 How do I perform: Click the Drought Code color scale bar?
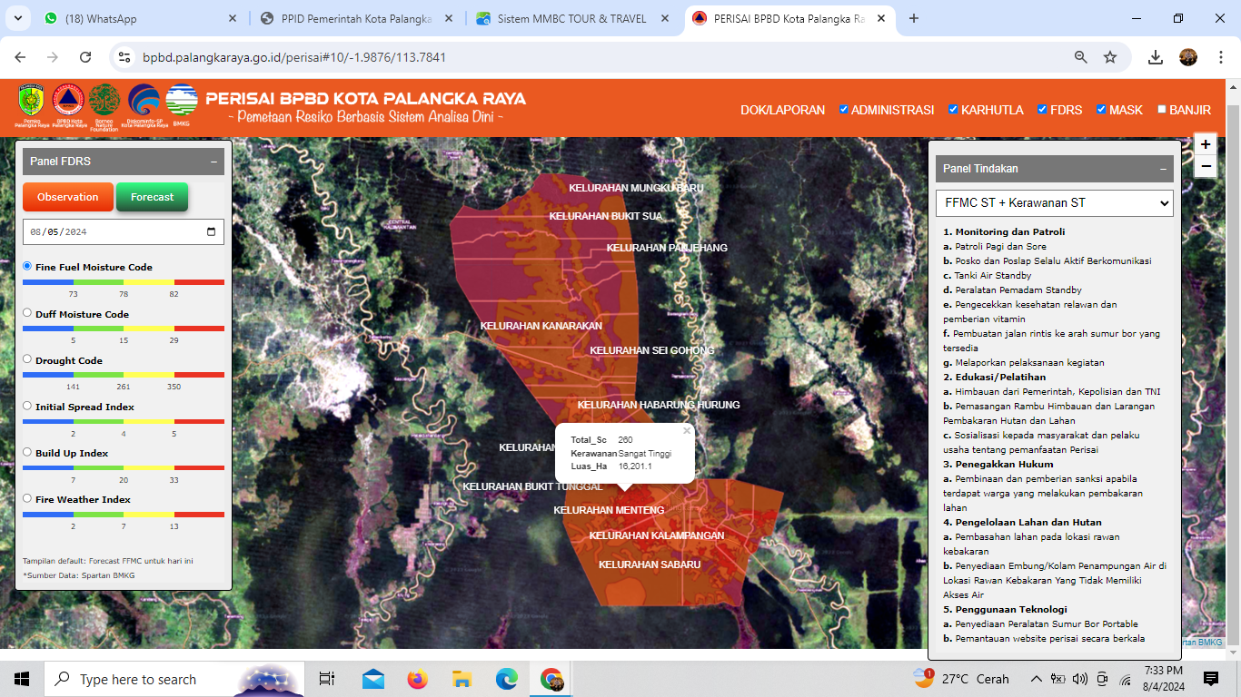tap(124, 375)
